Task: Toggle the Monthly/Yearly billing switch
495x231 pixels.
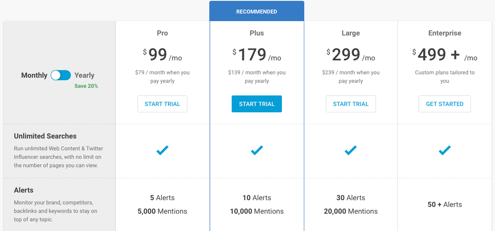Action: [61, 75]
